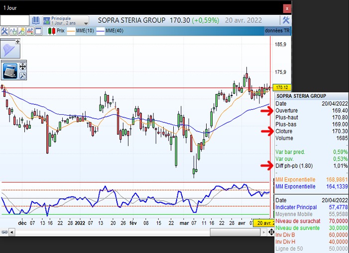Click the données TR label
This screenshot has width=349, height=253.
pos(277,31)
